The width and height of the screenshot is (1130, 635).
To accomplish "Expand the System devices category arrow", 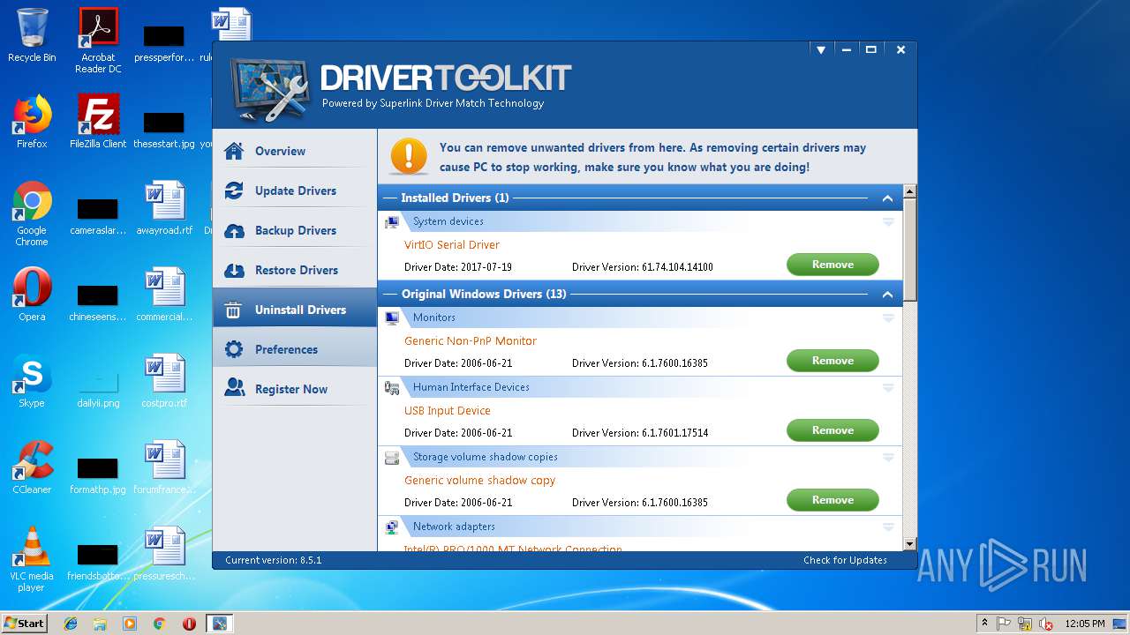I will (x=888, y=222).
